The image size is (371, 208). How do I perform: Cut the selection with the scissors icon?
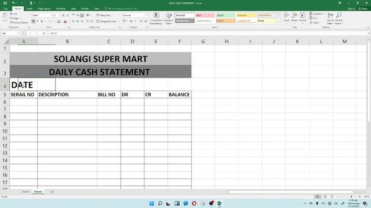tap(14, 14)
